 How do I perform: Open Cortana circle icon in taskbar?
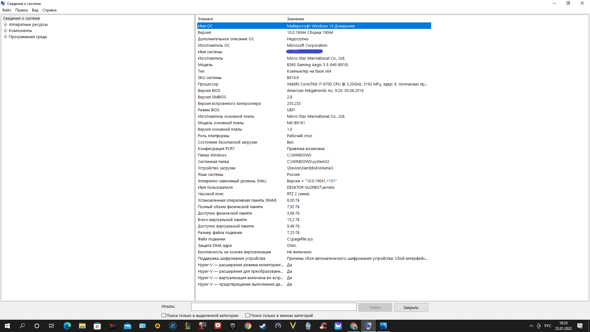click(x=37, y=326)
